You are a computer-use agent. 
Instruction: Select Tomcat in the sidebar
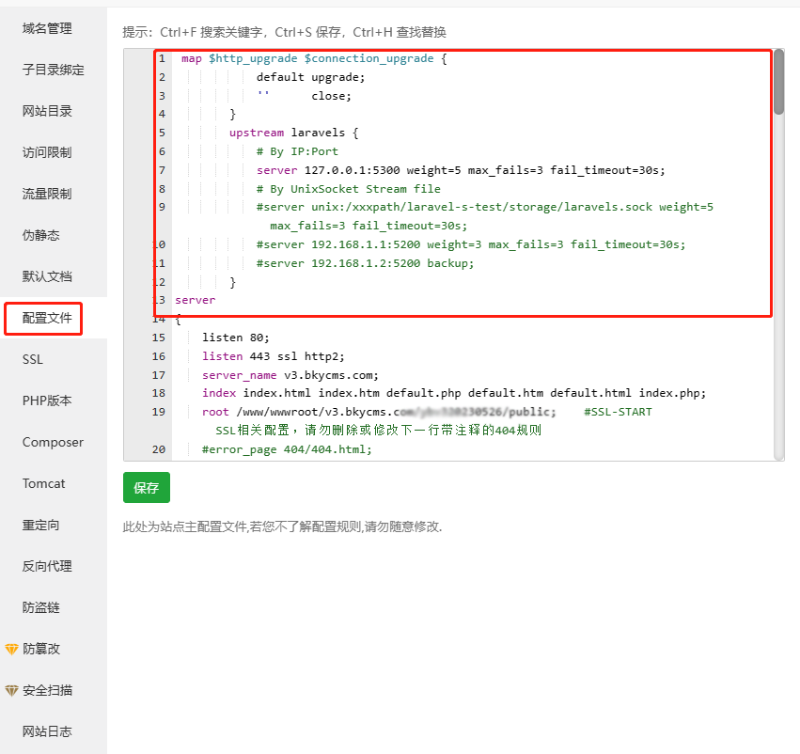click(44, 483)
